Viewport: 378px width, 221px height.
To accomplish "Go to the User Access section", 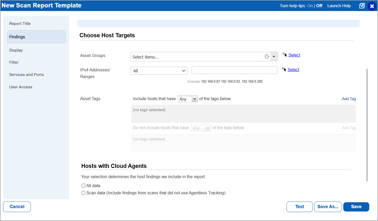I will point(21,87).
